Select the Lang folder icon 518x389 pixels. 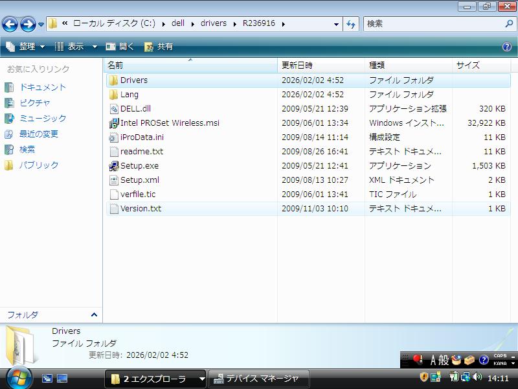click(x=114, y=95)
